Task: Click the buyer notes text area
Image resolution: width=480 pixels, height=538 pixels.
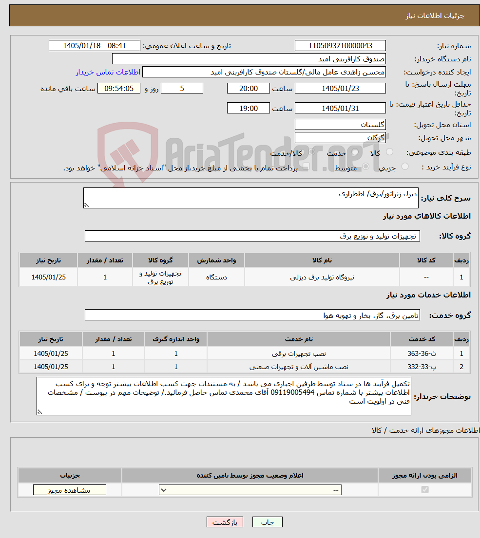Action: [224, 396]
